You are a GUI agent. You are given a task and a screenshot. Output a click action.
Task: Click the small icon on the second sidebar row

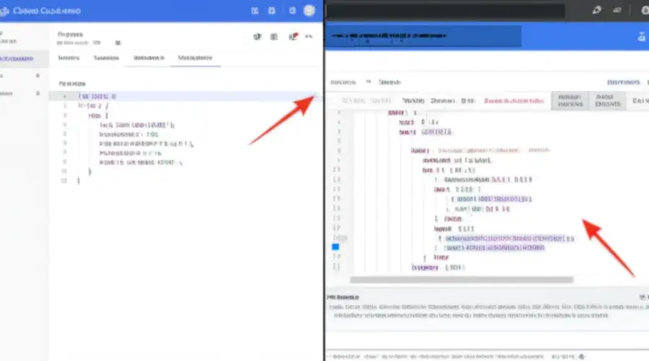click(x=37, y=75)
